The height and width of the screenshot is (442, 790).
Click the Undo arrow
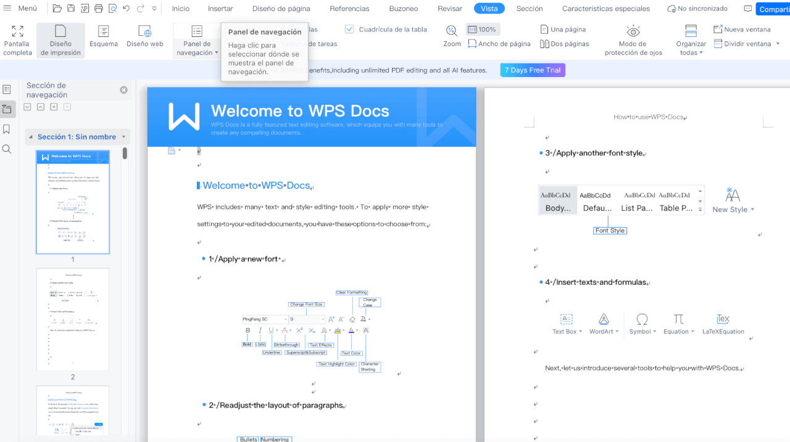(126, 9)
